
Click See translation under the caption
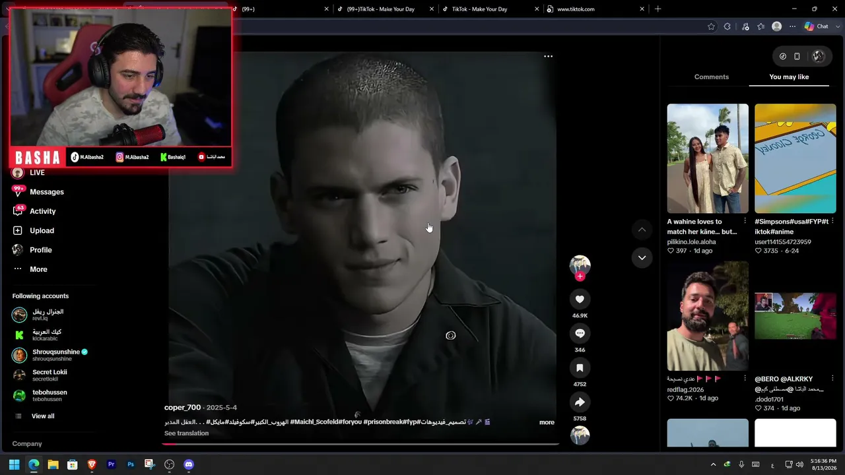click(186, 433)
